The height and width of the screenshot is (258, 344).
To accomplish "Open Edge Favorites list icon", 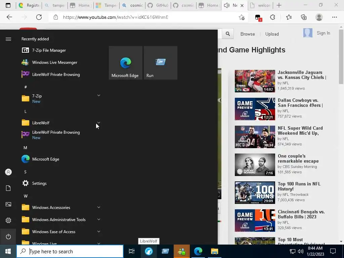I will pos(289,17).
